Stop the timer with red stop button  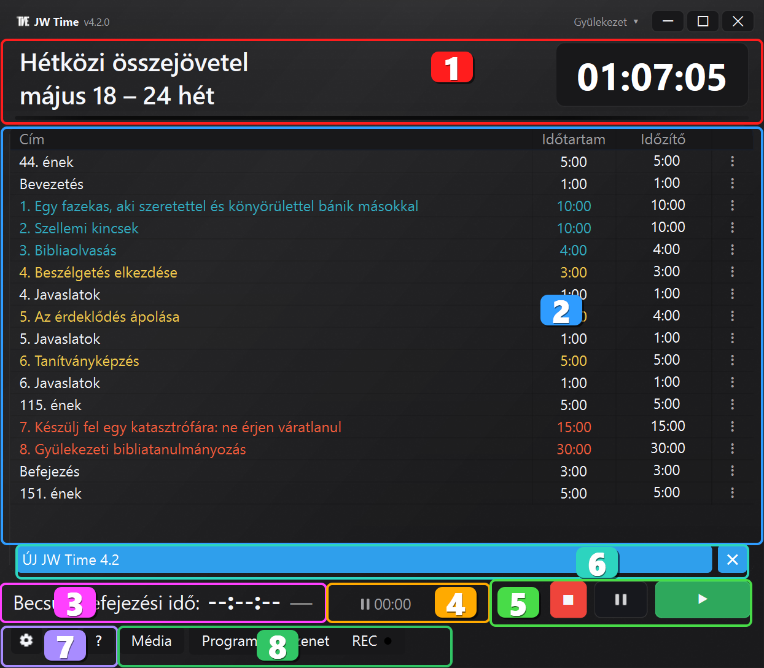click(568, 599)
